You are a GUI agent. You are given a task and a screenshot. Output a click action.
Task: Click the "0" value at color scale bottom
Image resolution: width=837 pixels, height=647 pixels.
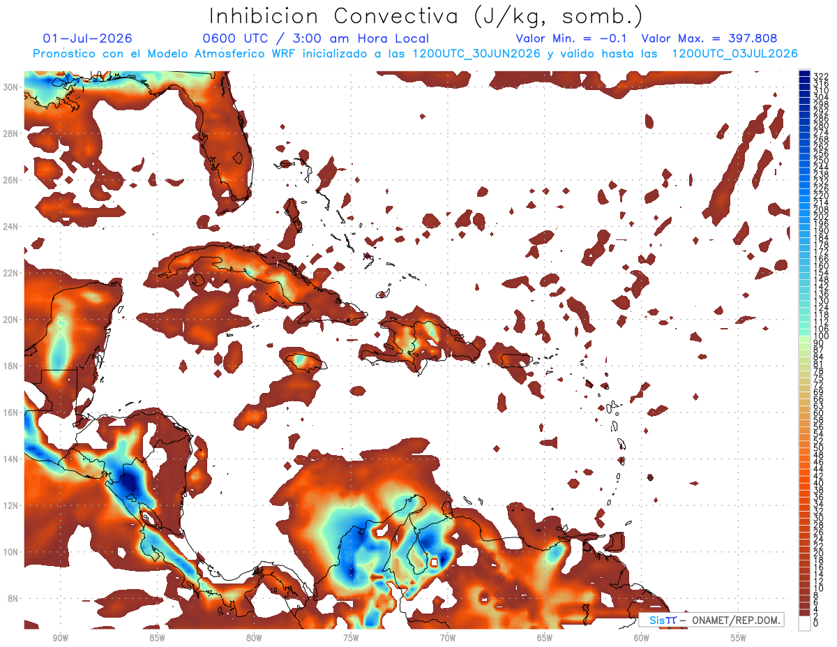point(815,623)
